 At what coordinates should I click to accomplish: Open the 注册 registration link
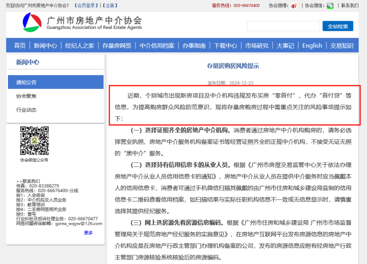(x=112, y=5)
